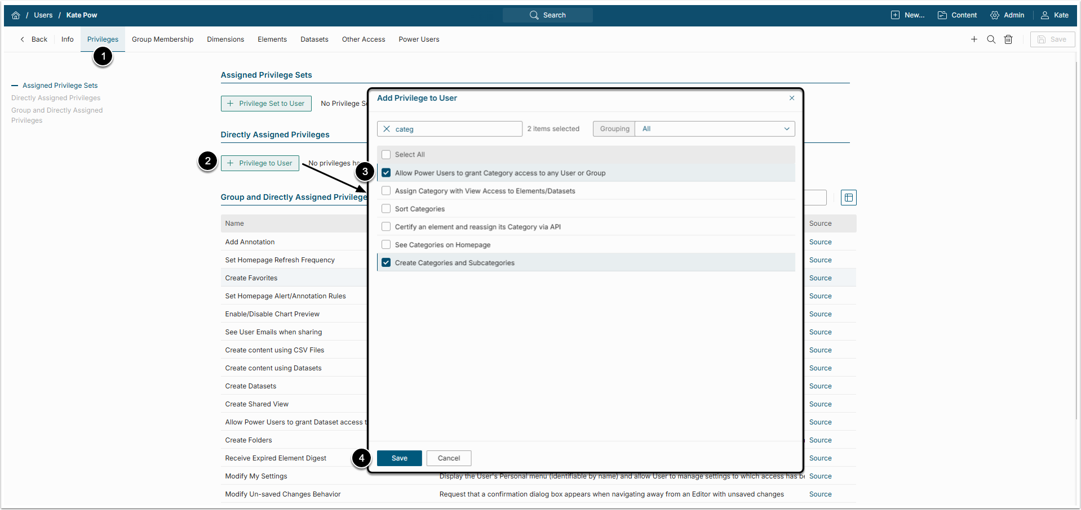Screen dimensions: 1081x510
Task: Tick See Categories on Homepage
Action: (x=386, y=245)
